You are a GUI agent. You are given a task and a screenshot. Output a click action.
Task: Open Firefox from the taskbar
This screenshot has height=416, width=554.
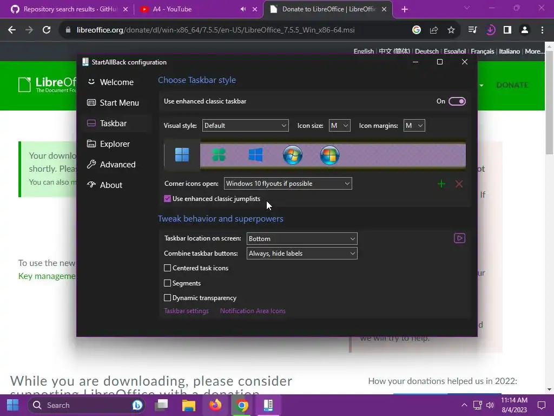[215, 405]
